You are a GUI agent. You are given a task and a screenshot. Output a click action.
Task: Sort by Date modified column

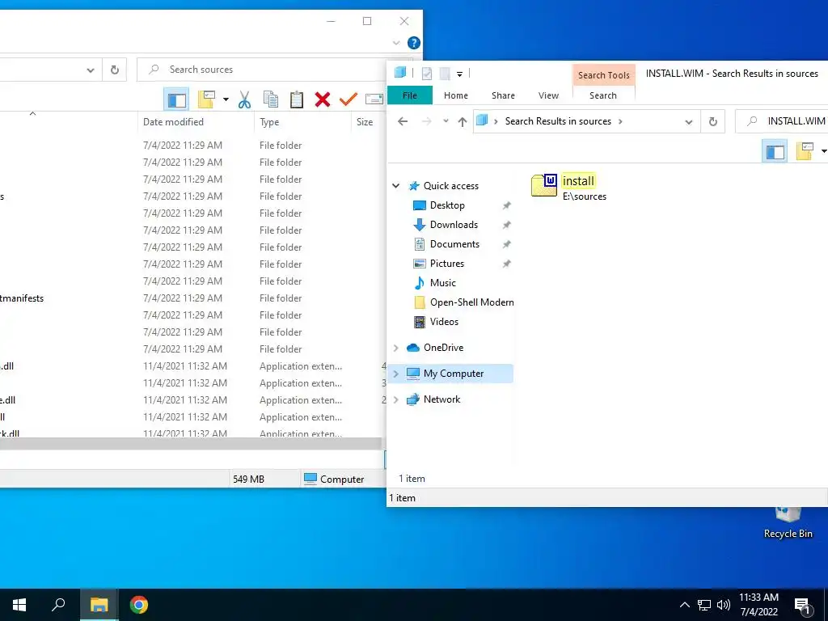tap(173, 122)
